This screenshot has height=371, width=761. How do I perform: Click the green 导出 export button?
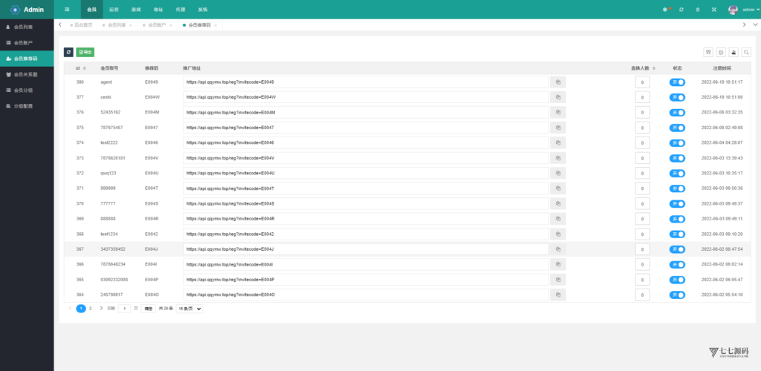click(85, 53)
